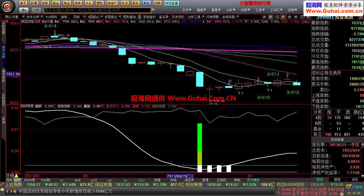Click the 首页 button

pyautogui.click(x=23, y=3)
